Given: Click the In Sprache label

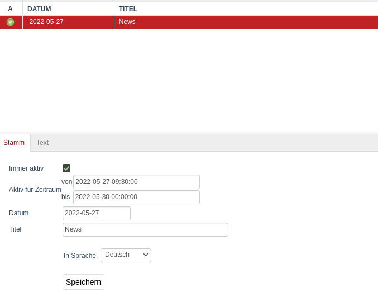Looking at the screenshot, I should 80,256.
